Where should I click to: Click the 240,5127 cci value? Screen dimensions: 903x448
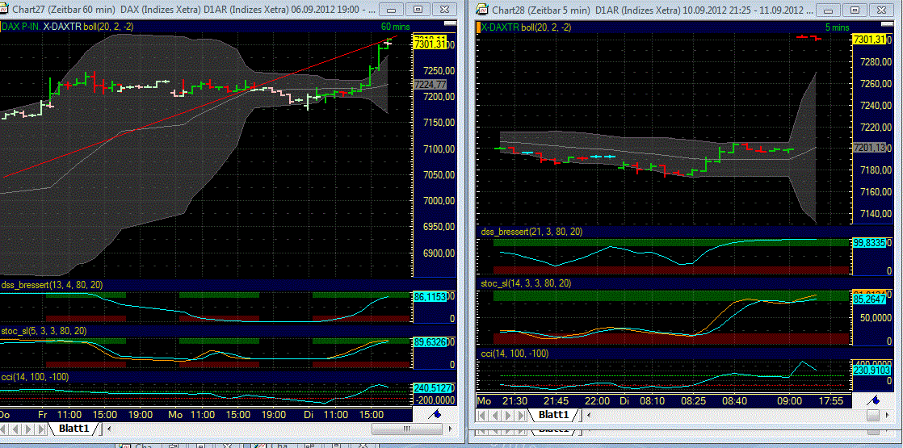click(x=431, y=388)
